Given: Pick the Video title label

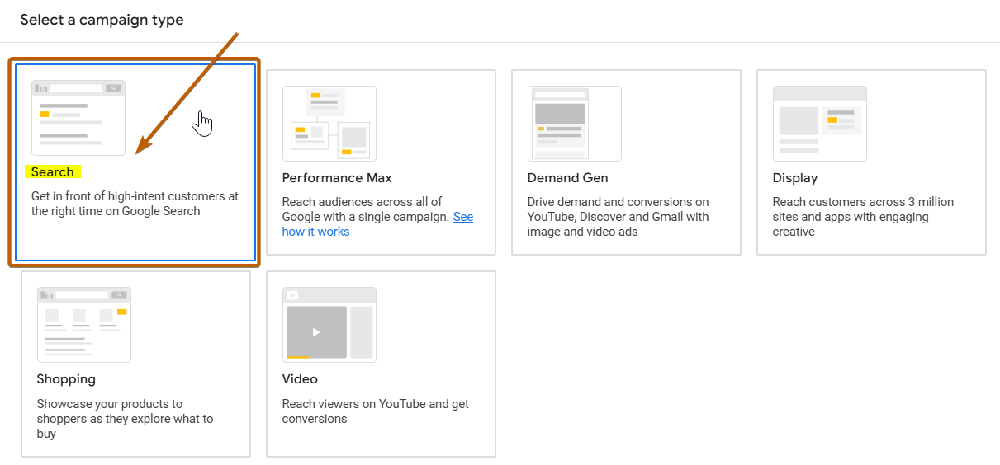Looking at the screenshot, I should (300, 379).
